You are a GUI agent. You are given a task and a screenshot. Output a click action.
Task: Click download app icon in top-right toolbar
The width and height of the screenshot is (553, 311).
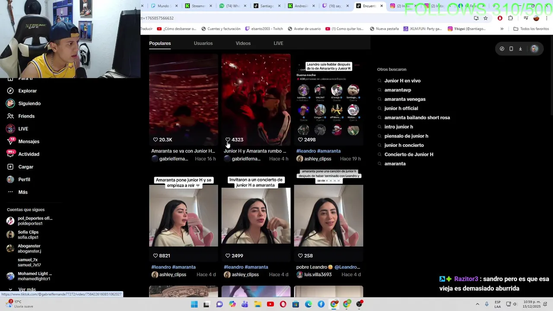click(520, 49)
